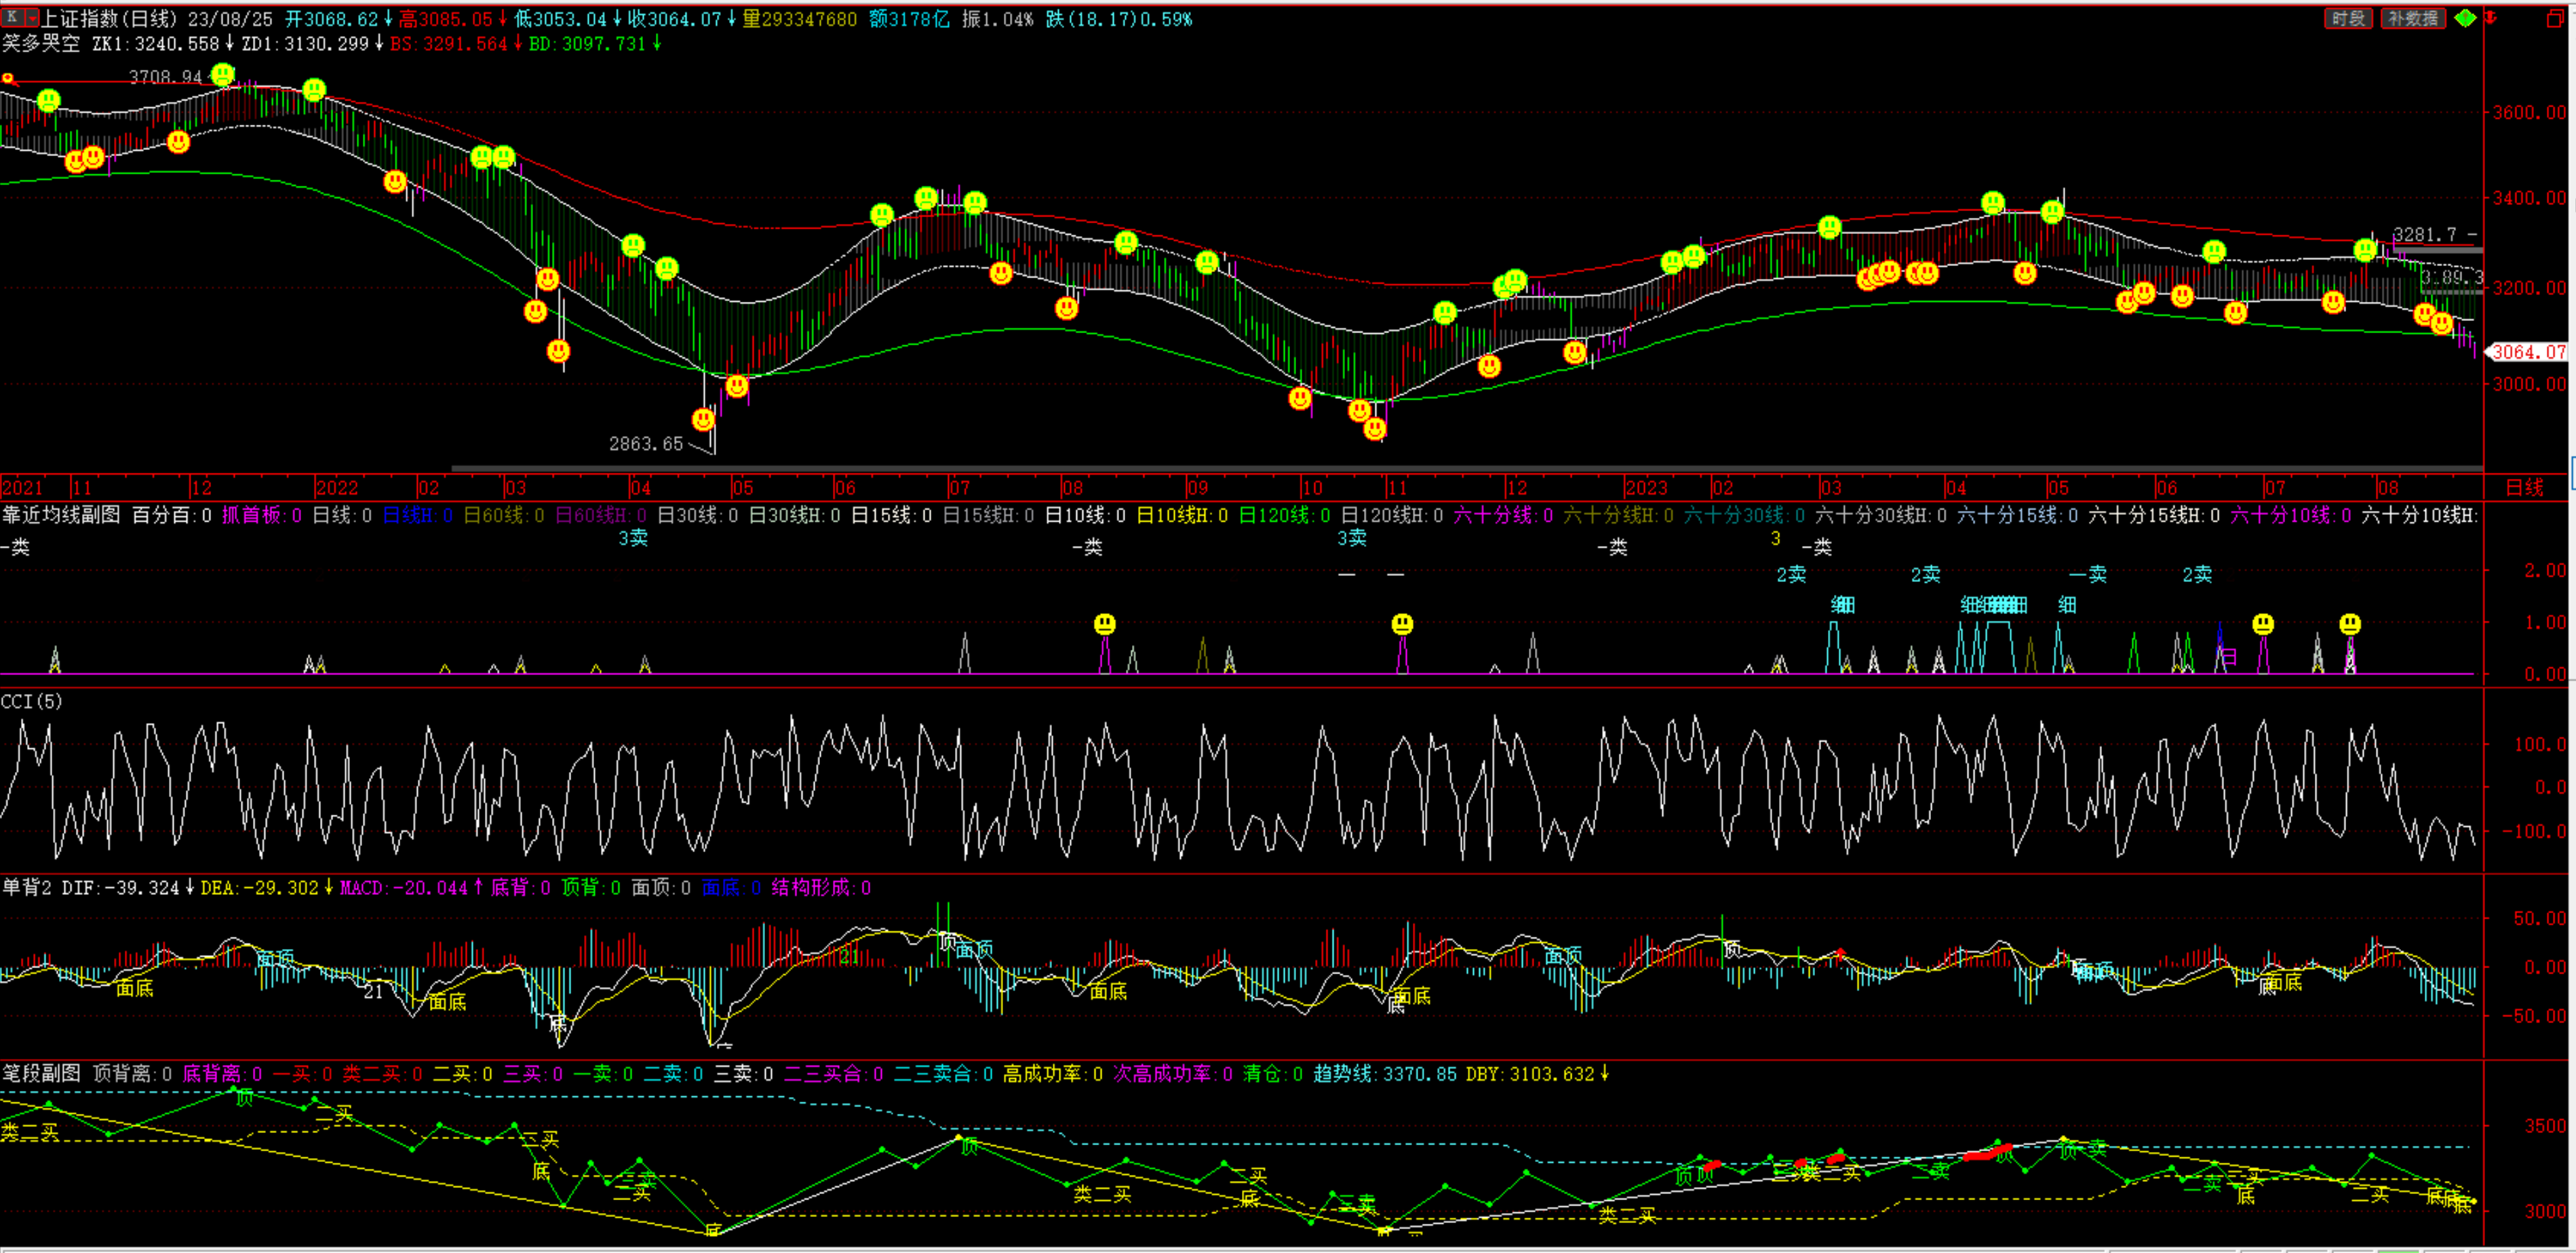Click the 09 month marker on the time axis
The width and height of the screenshot is (2576, 1253).
coord(1197,488)
